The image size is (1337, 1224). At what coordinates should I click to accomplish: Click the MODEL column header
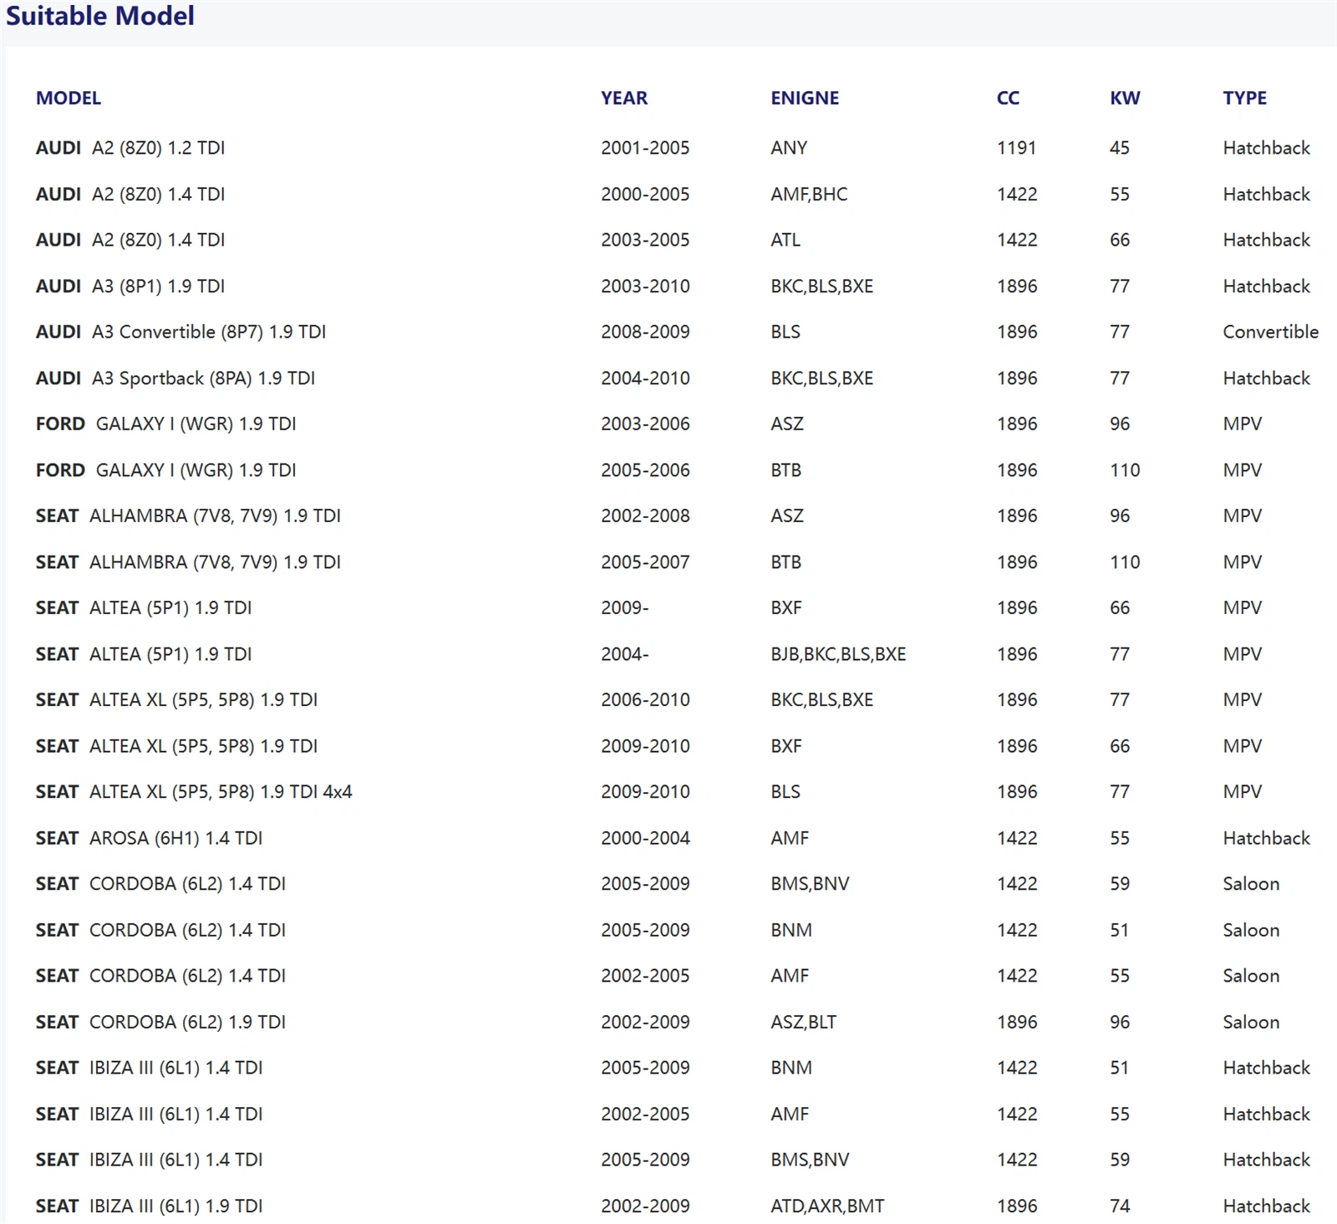[x=69, y=98]
